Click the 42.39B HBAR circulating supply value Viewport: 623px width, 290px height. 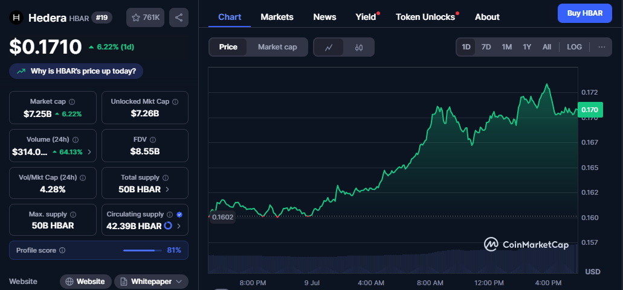(x=134, y=226)
